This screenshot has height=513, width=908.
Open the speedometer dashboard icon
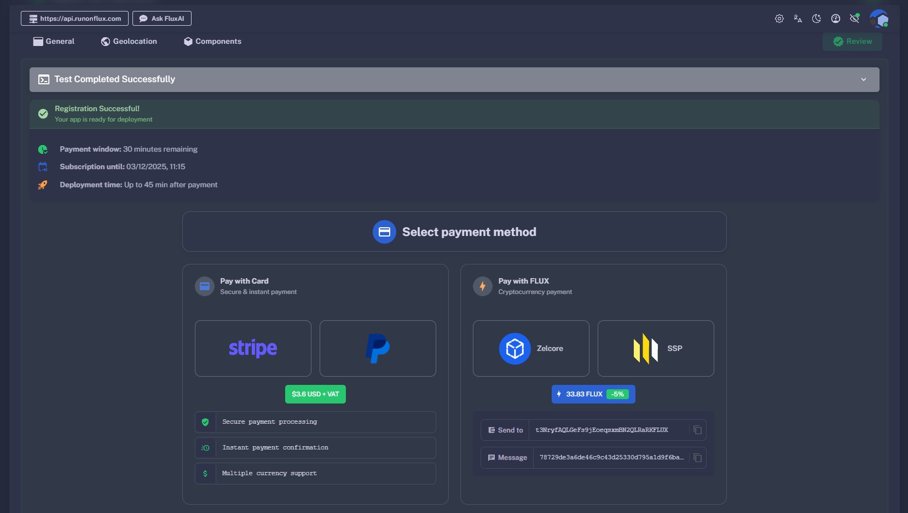click(x=835, y=19)
